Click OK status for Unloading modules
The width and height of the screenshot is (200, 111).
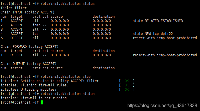click(x=127, y=90)
